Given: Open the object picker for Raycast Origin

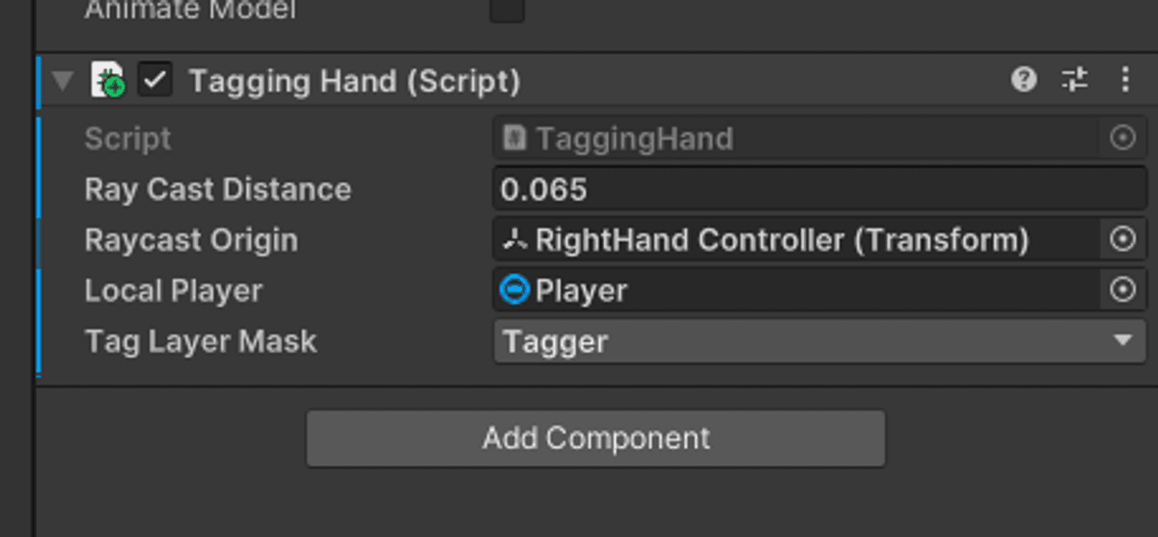Looking at the screenshot, I should click(1123, 240).
